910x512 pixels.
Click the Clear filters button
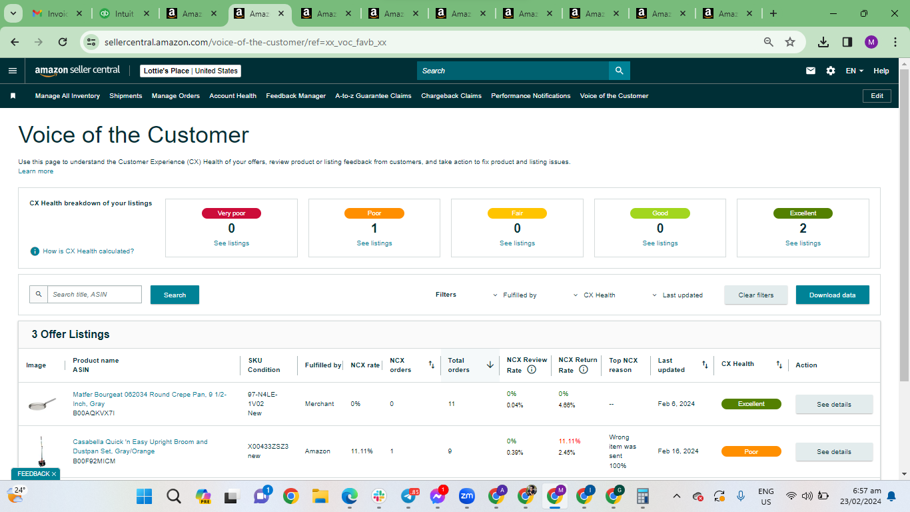click(756, 295)
